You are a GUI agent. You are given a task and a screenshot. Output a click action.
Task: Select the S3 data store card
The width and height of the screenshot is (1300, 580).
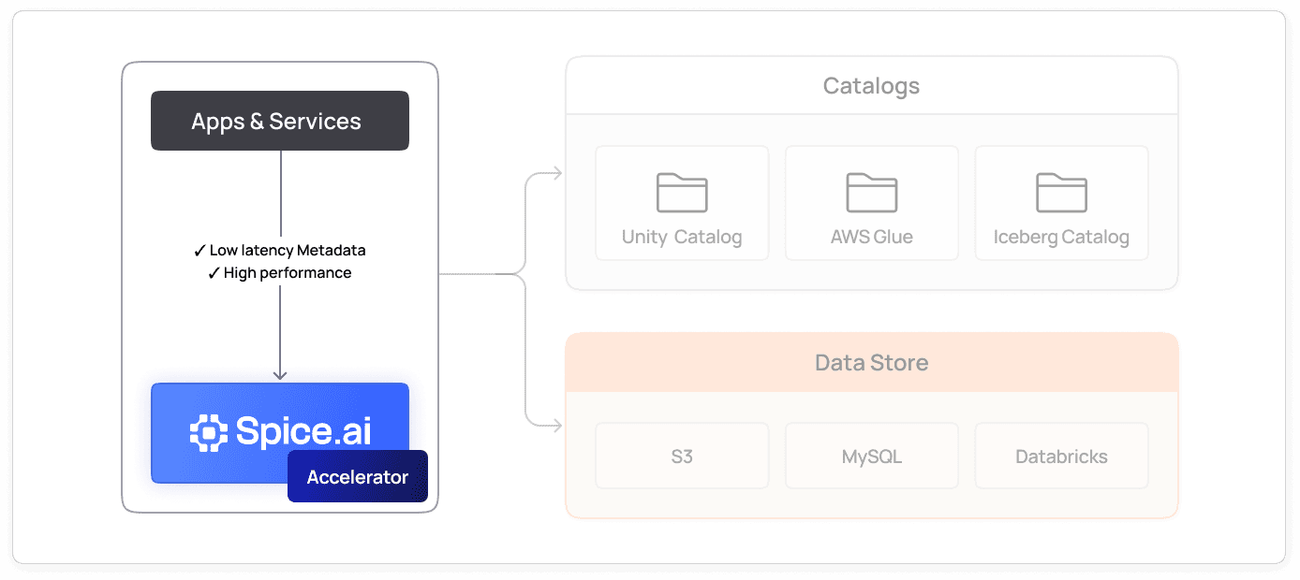click(681, 456)
